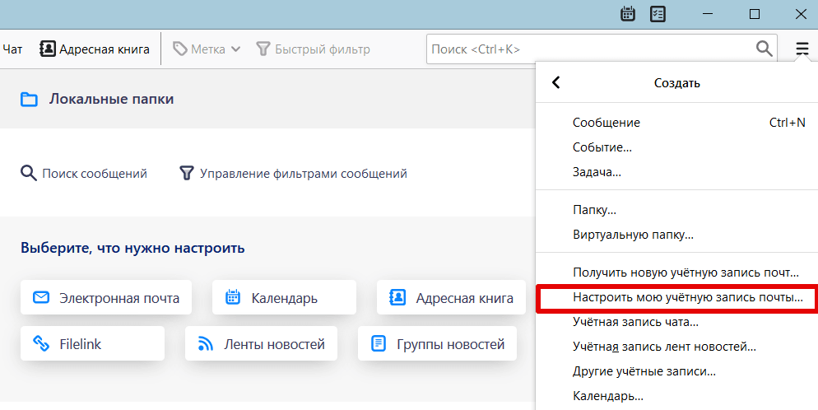Open Адресная книга from the toolbar
The height and width of the screenshot is (410, 818).
[x=95, y=49]
